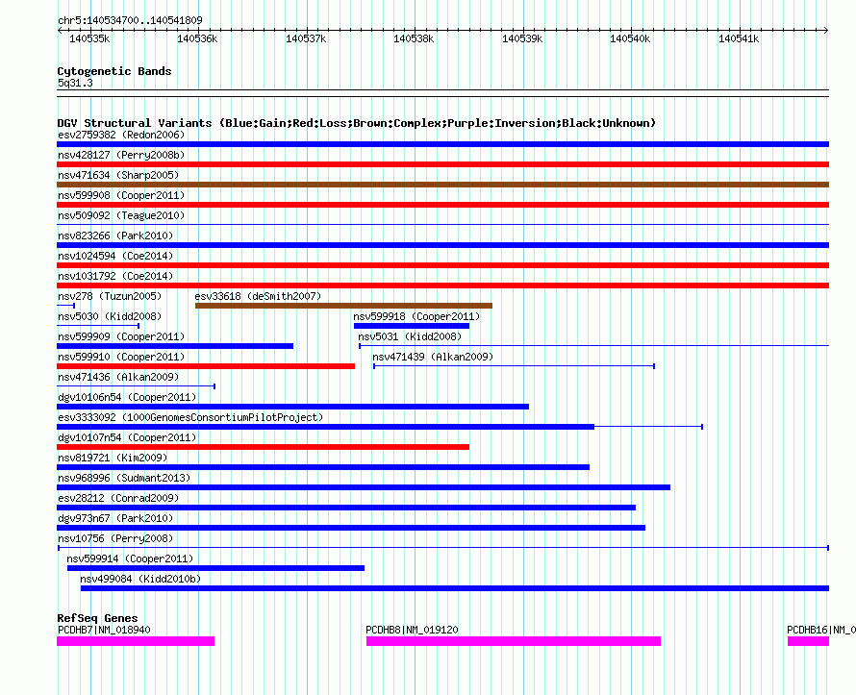Click the esv33618 (deSmith2007) label
Image resolution: width=856 pixels, height=695 pixels.
tap(258, 296)
